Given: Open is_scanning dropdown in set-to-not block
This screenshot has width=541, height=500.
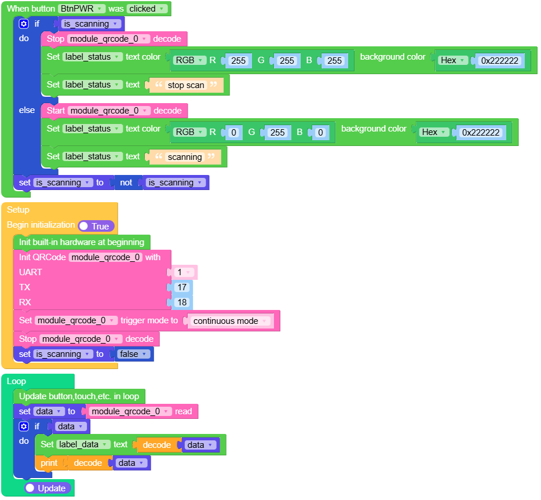Looking at the screenshot, I should coord(63,183).
